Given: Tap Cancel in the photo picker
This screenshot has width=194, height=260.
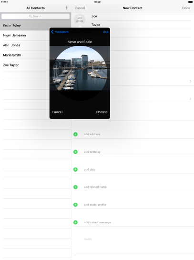Looking at the screenshot, I should coord(57,112).
